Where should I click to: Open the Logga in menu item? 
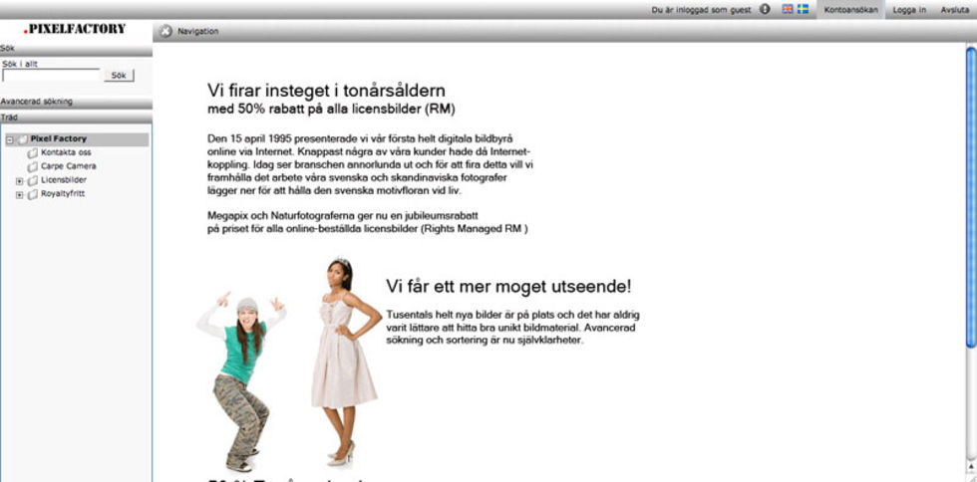[x=909, y=10]
